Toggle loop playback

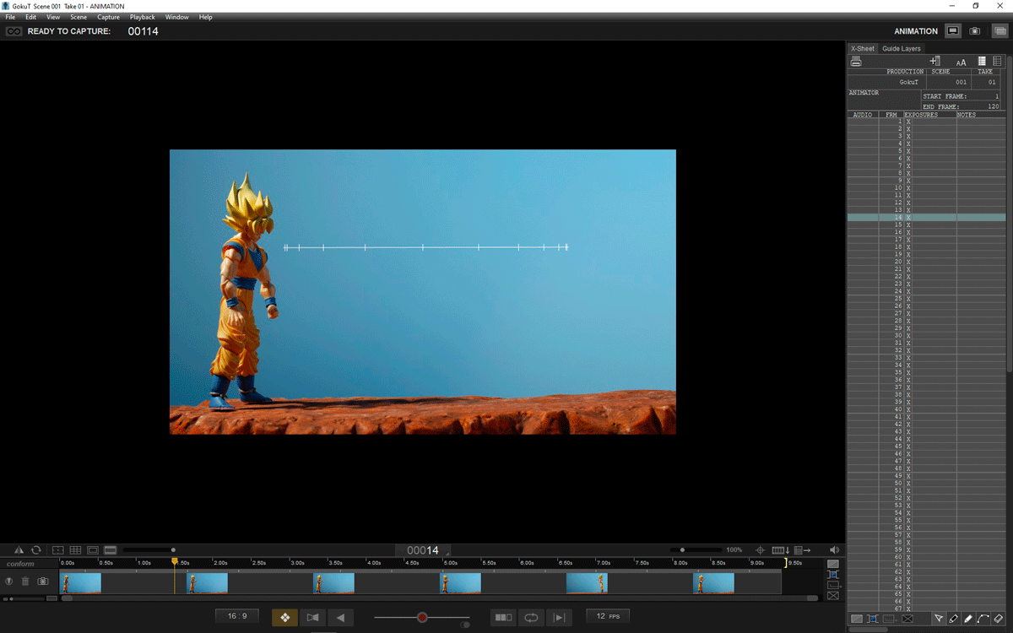531,618
